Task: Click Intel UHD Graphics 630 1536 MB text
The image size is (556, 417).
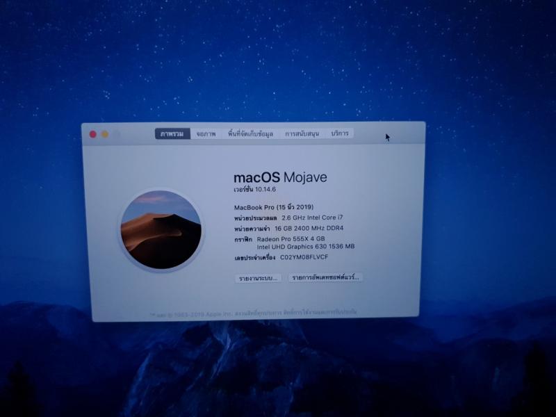Action: 306,247
